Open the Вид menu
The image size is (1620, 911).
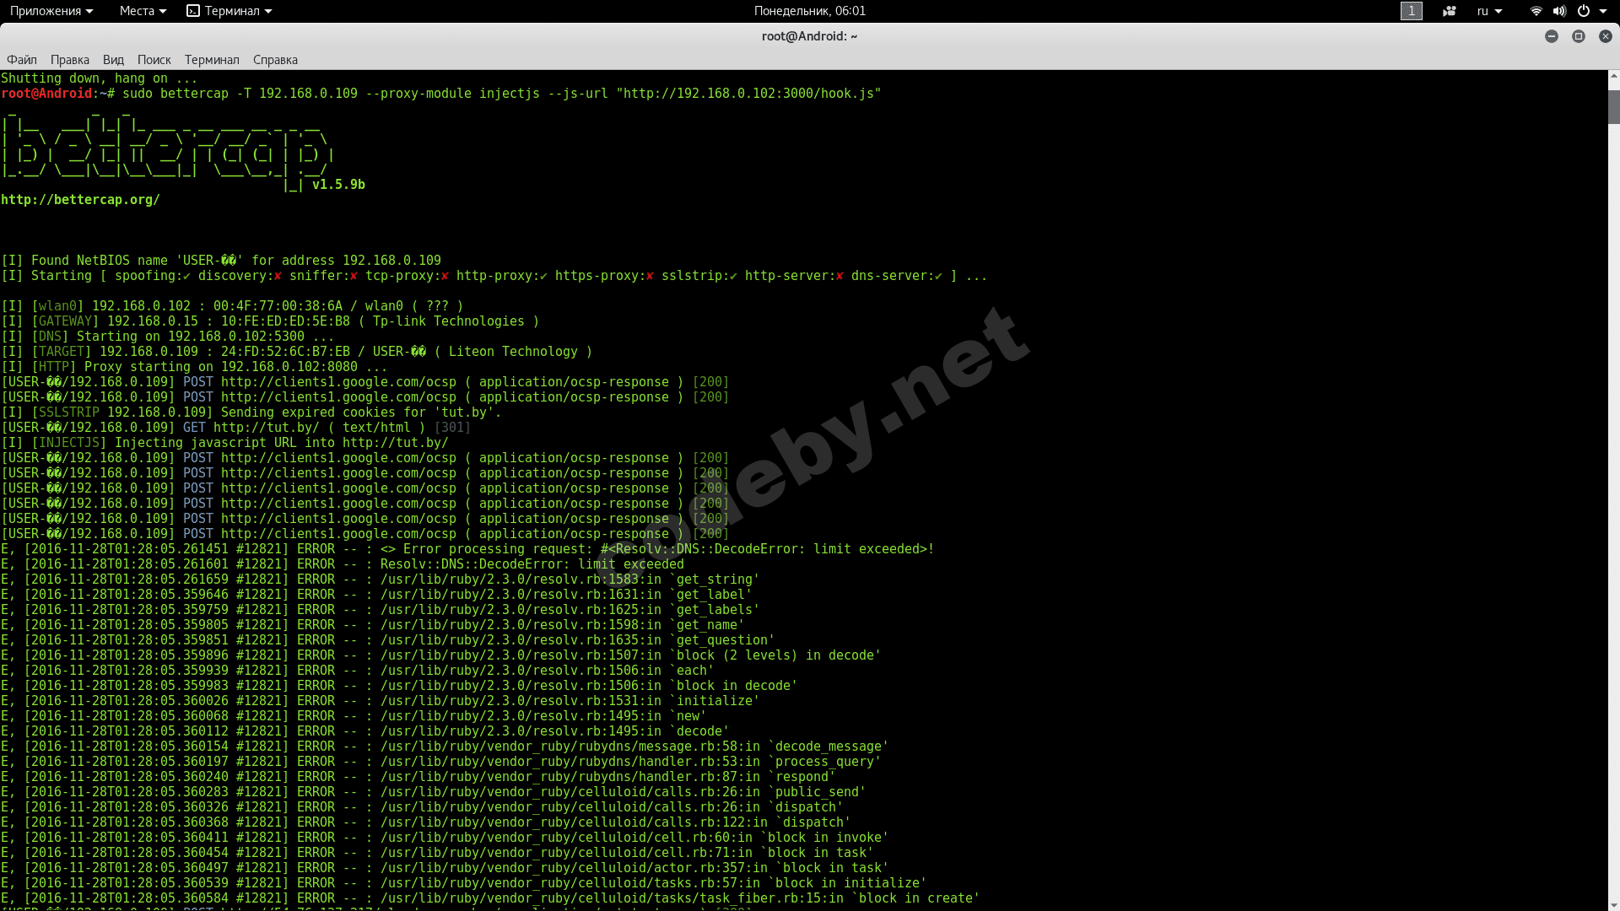(113, 60)
